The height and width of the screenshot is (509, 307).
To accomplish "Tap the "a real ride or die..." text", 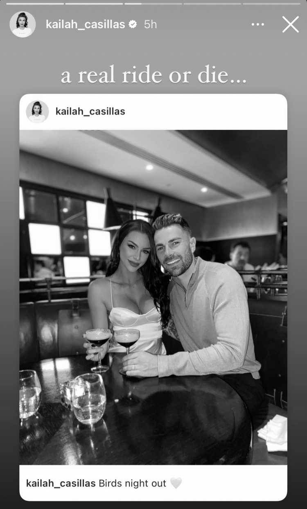I will [x=153, y=75].
